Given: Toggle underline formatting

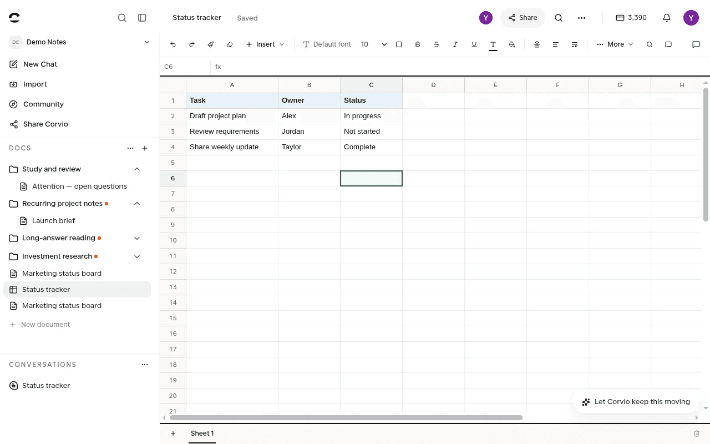Looking at the screenshot, I should pos(474,44).
